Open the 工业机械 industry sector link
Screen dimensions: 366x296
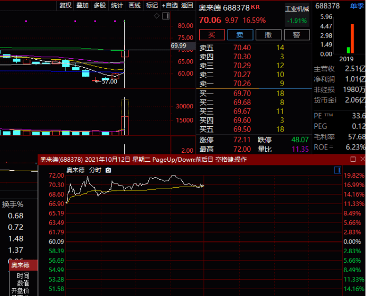[x=296, y=9]
